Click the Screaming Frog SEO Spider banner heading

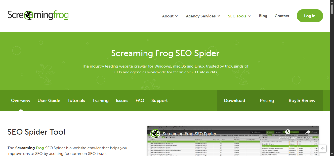(165, 53)
